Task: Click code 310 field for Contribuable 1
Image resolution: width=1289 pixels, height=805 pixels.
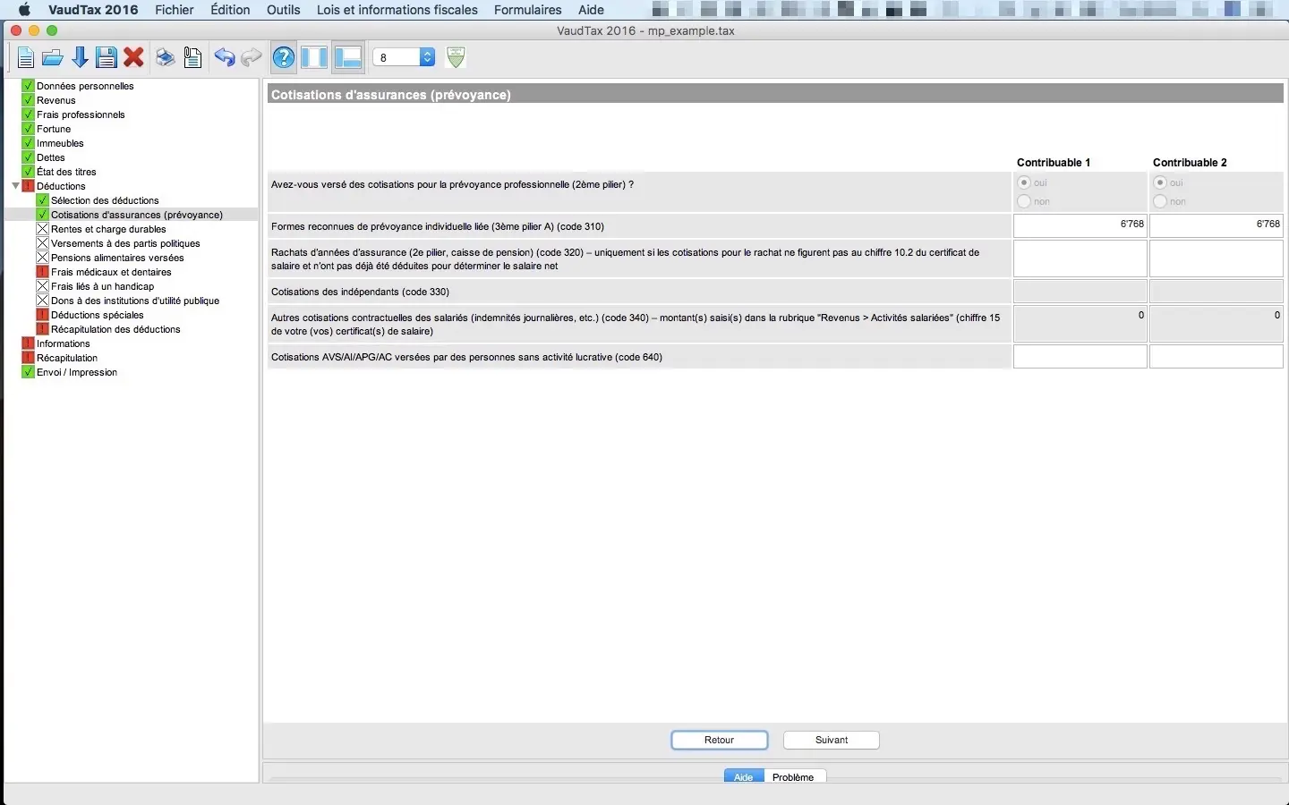Action: tap(1080, 225)
